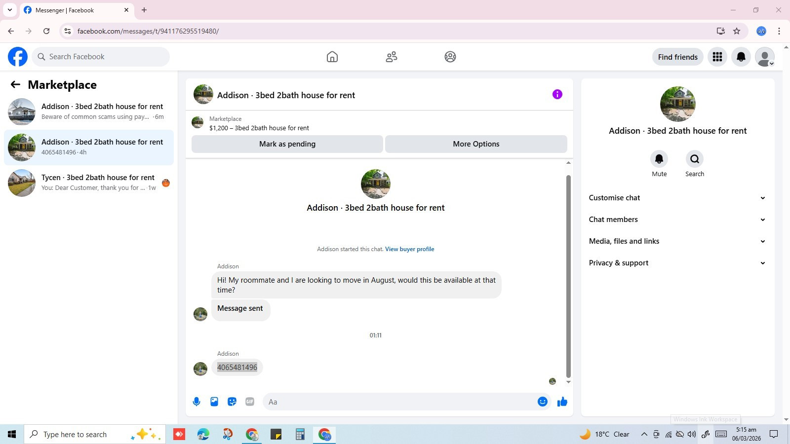Image resolution: width=790 pixels, height=444 pixels.
Task: Open a new browser tab
Action: [x=144, y=10]
